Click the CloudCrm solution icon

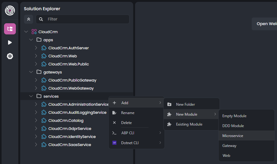tap(34, 32)
